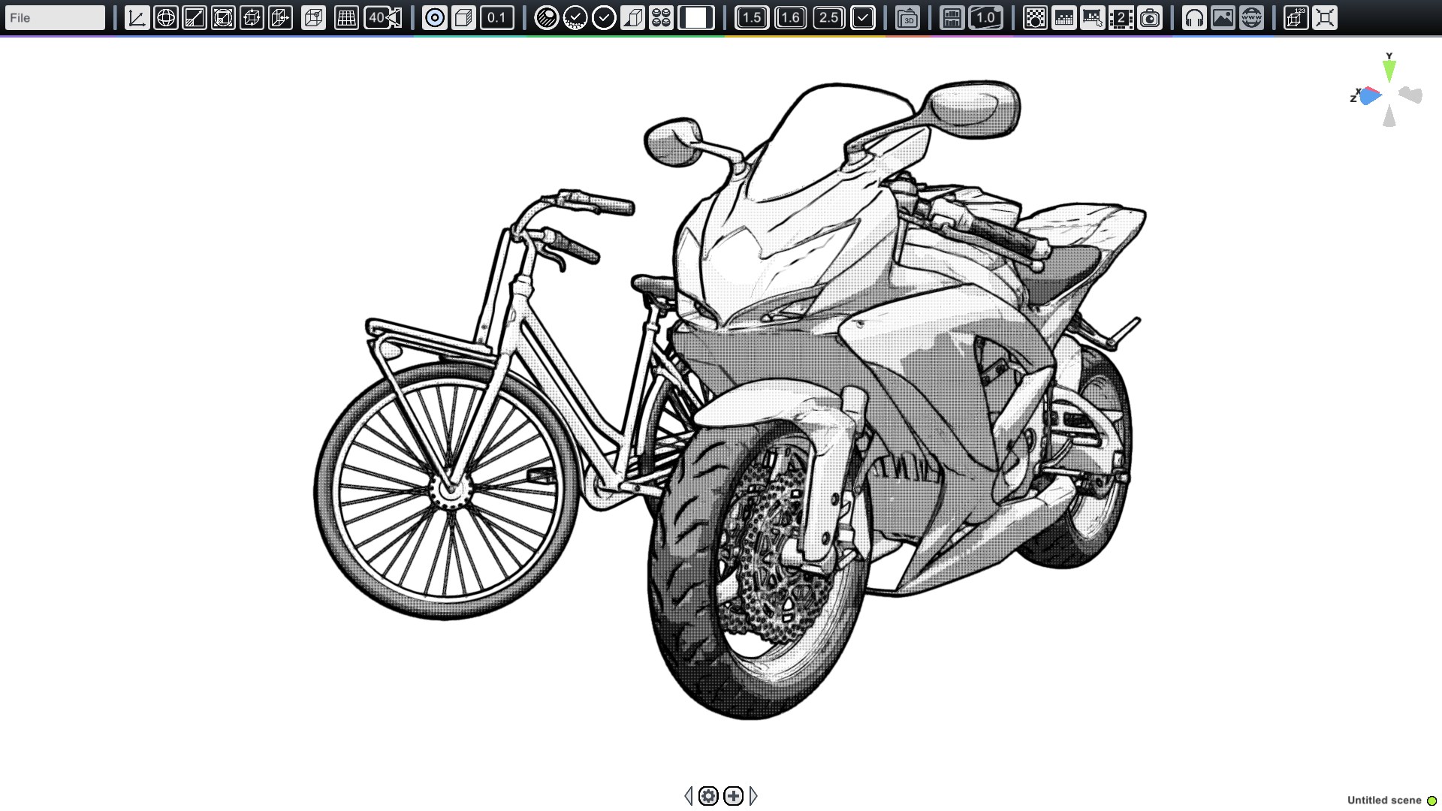Click the fullscreen expand icon
Image resolution: width=1442 pixels, height=811 pixels.
click(x=1325, y=17)
